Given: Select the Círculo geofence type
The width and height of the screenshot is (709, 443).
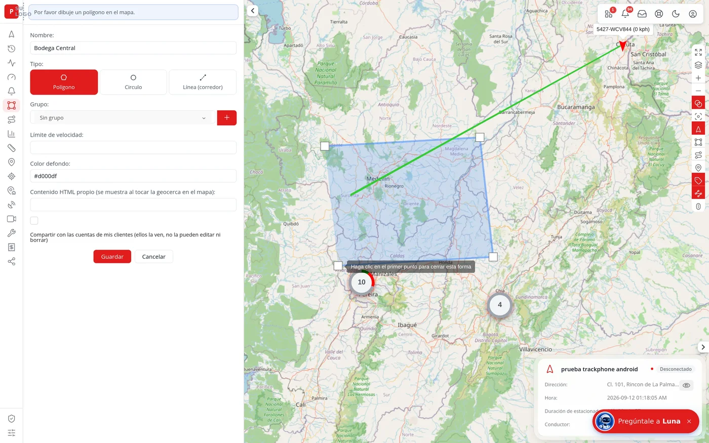Looking at the screenshot, I should 133,82.
